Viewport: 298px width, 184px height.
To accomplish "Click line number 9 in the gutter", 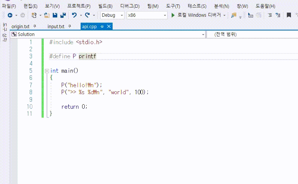I will pyautogui.click(x=31, y=99).
